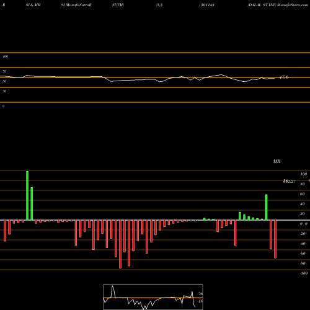The width and height of the screenshot is (310, 310).
Task: Click the MR axis label 80
Action: (x=302, y=184)
